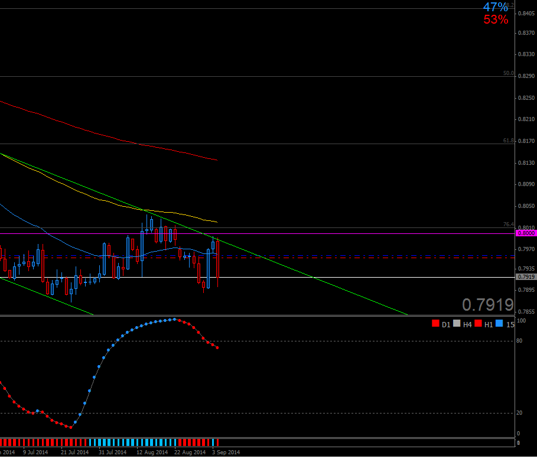The height and width of the screenshot is (459, 537).
Task: Select the yellow moving average line
Action: 109,203
